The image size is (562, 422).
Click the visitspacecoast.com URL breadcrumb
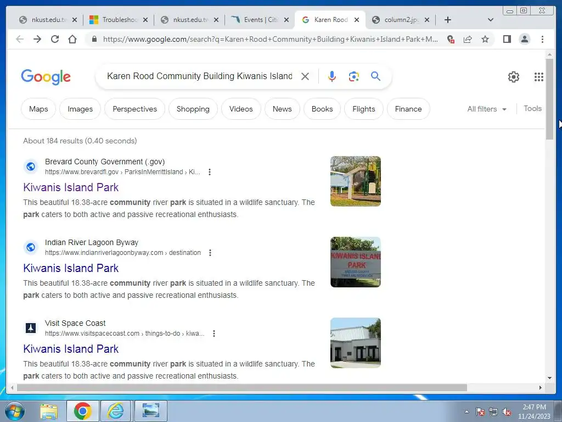[125, 334]
